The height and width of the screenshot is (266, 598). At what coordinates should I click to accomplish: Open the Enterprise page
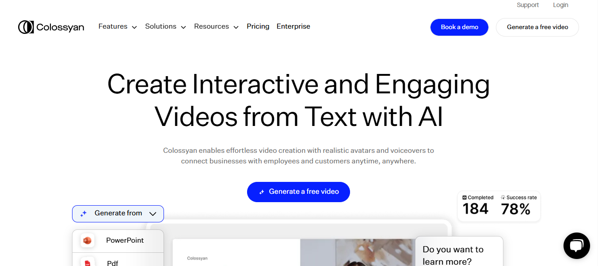coord(293,26)
